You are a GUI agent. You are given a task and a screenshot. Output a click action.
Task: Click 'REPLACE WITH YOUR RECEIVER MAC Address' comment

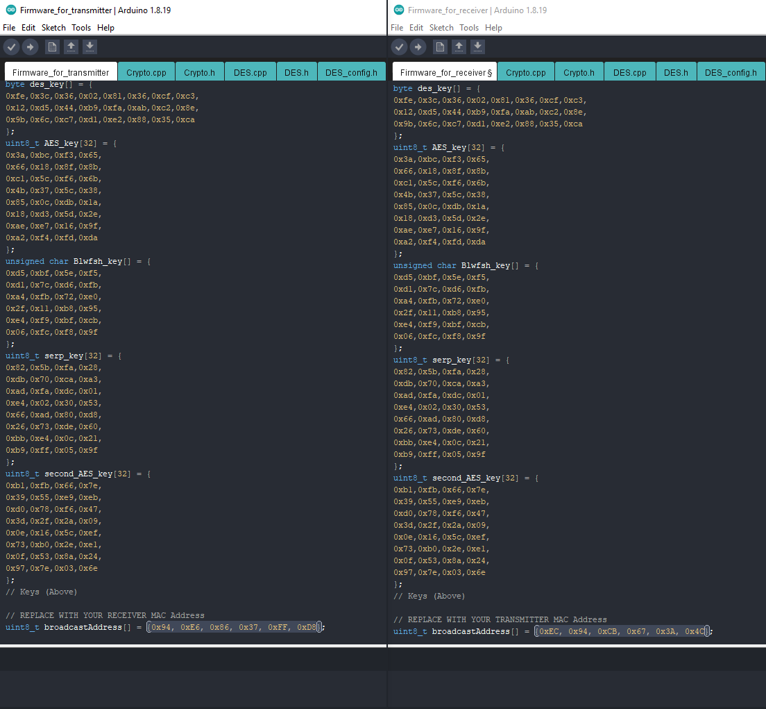point(105,616)
